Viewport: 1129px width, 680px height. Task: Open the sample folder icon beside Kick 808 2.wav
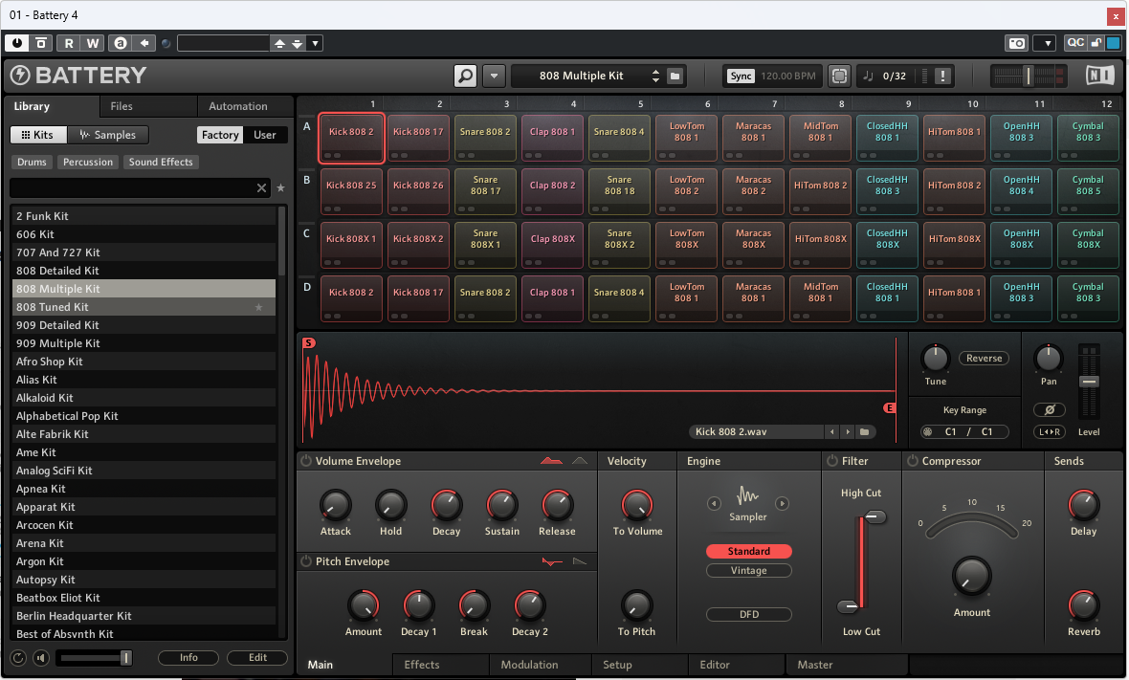[x=865, y=431]
